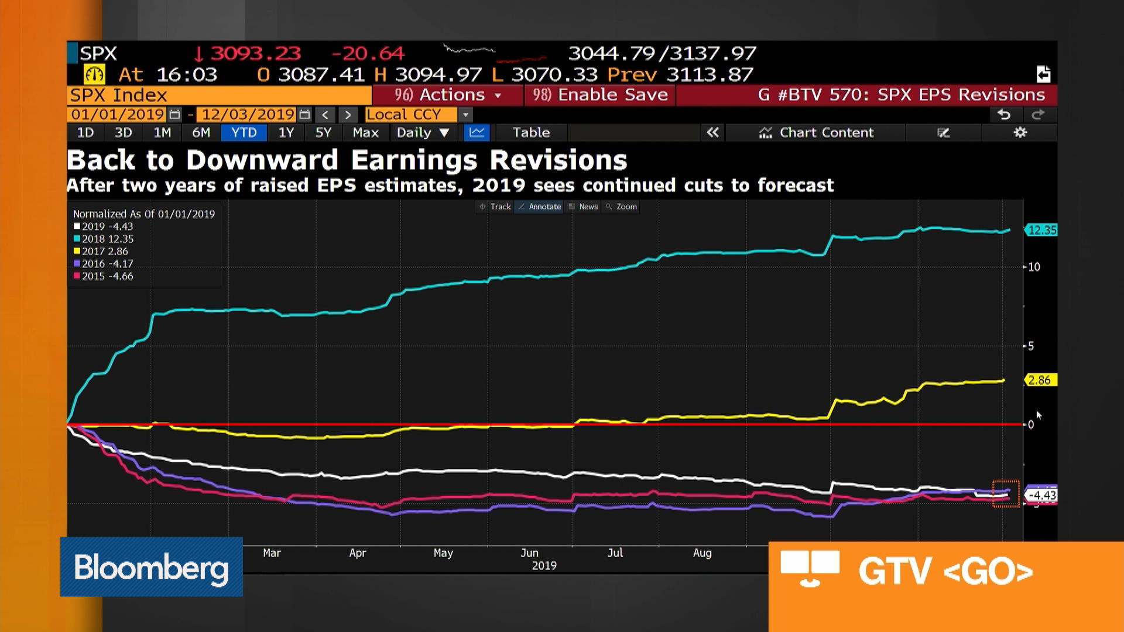The width and height of the screenshot is (1124, 632).
Task: Open the start date calendar picker icon
Action: tap(174, 115)
